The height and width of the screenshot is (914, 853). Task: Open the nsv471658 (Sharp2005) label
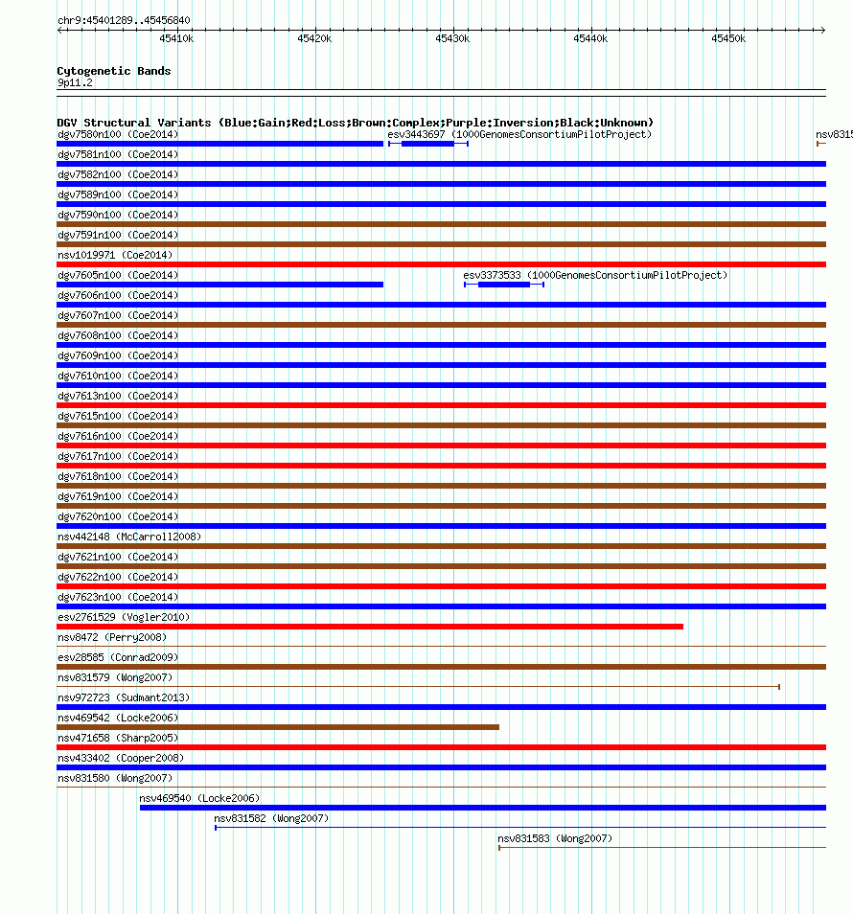tap(118, 738)
